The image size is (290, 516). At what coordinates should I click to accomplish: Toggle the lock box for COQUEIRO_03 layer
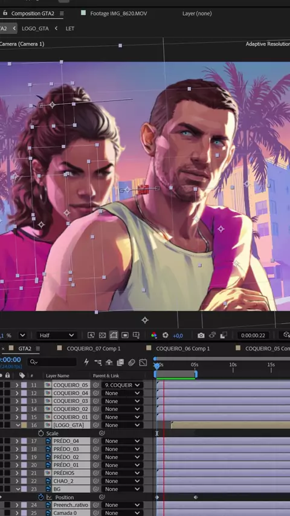[x=7, y=401]
